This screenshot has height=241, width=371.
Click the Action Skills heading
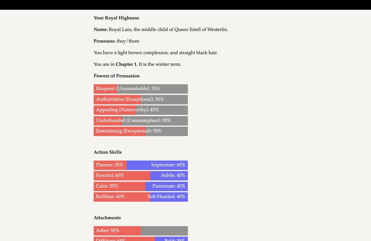(107, 152)
